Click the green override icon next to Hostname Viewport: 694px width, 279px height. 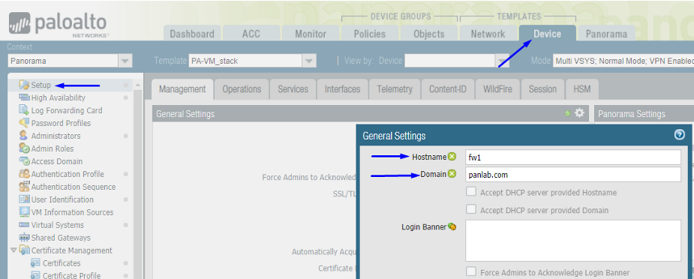(452, 157)
